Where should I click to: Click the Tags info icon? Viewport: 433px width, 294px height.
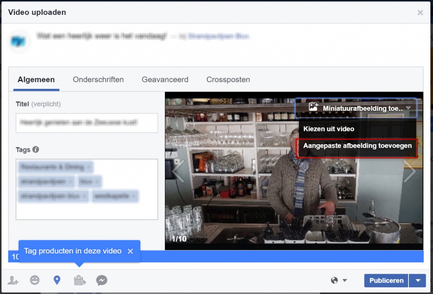click(x=36, y=149)
